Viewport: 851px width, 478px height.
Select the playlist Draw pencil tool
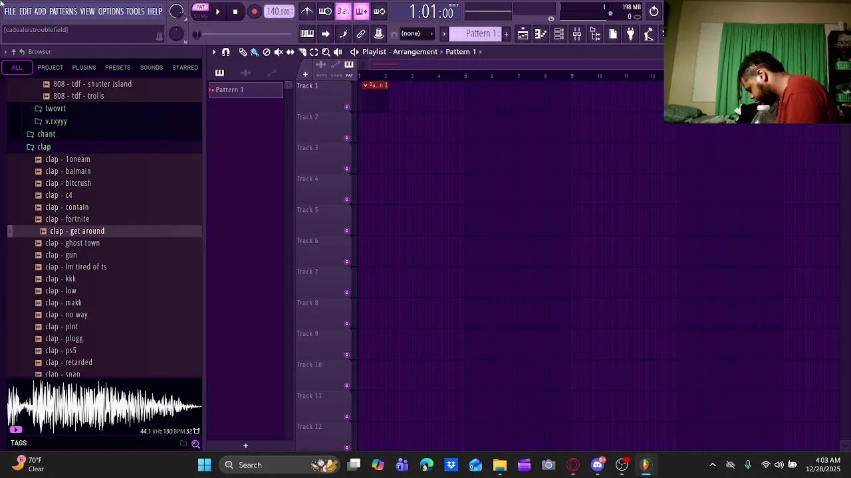(x=243, y=52)
